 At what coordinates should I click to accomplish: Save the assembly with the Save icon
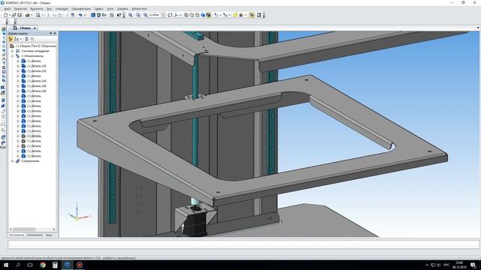tap(20, 15)
